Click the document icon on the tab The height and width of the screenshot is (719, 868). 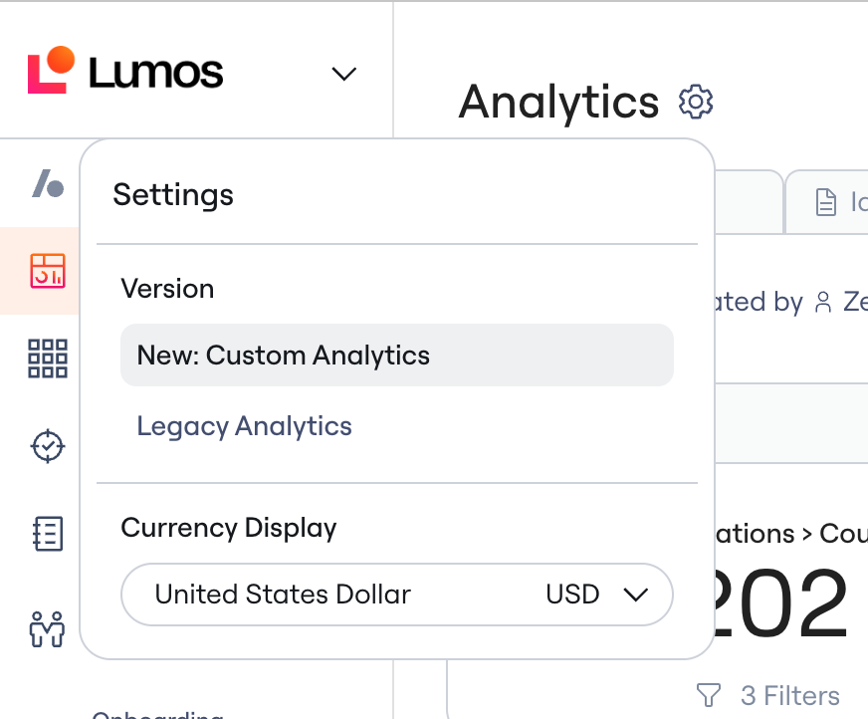click(826, 201)
